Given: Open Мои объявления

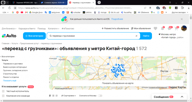Looking at the screenshot, I should coord(141,28).
